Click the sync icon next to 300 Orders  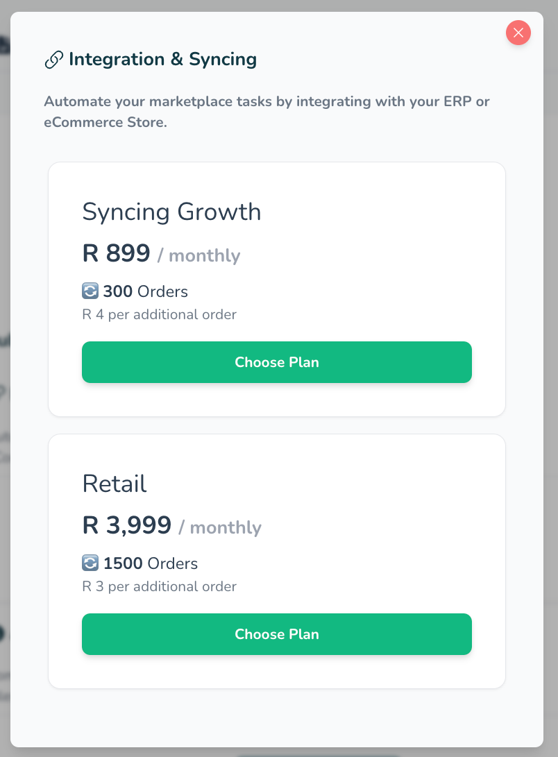coord(90,291)
